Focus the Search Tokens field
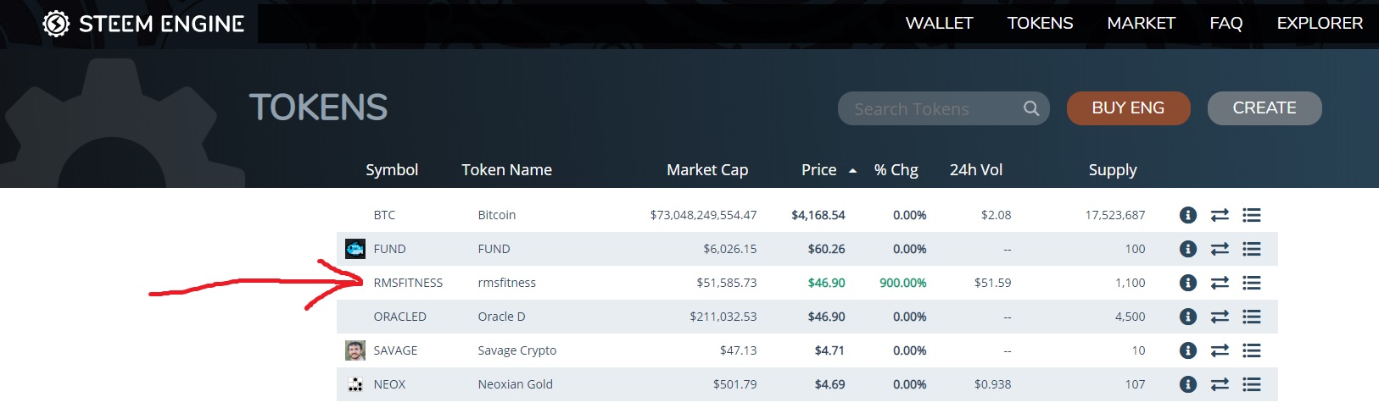Viewport: 1379px width, 408px height. click(943, 108)
